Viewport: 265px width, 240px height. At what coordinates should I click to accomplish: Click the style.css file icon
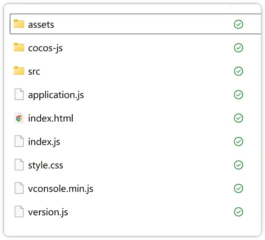(x=19, y=165)
